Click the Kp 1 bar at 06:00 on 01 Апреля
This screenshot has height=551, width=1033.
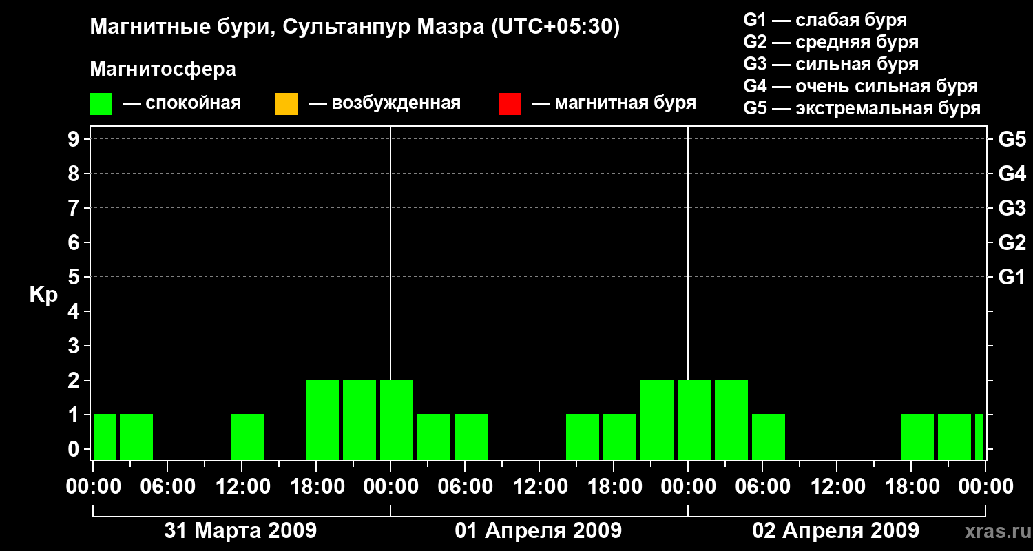(471, 437)
